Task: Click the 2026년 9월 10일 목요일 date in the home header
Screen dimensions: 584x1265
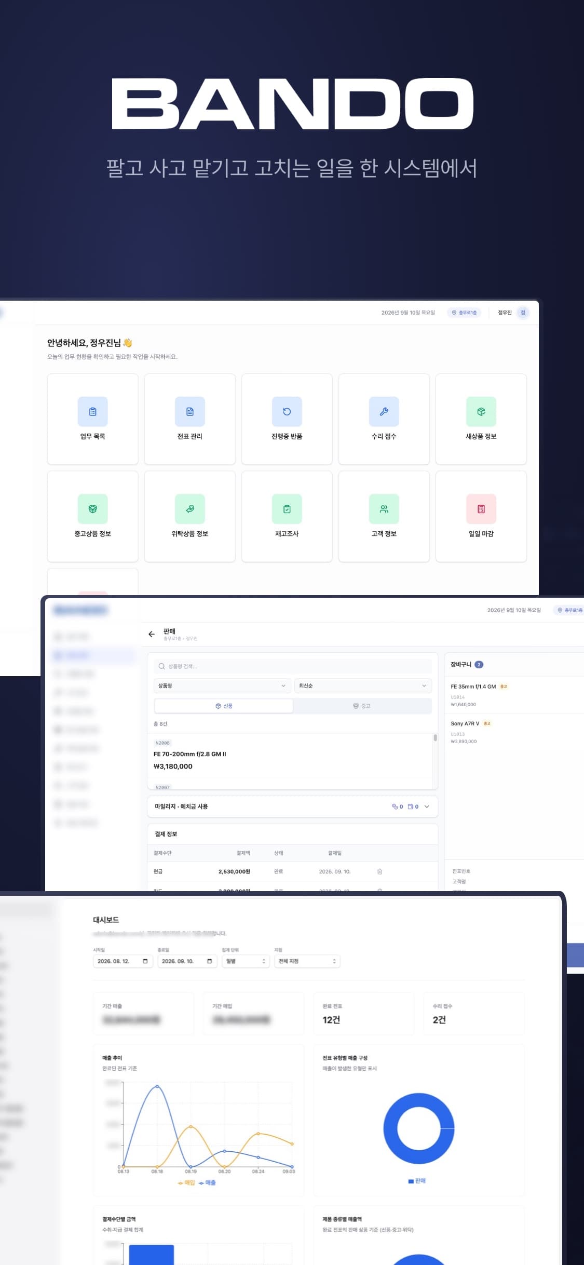Action: coord(408,313)
